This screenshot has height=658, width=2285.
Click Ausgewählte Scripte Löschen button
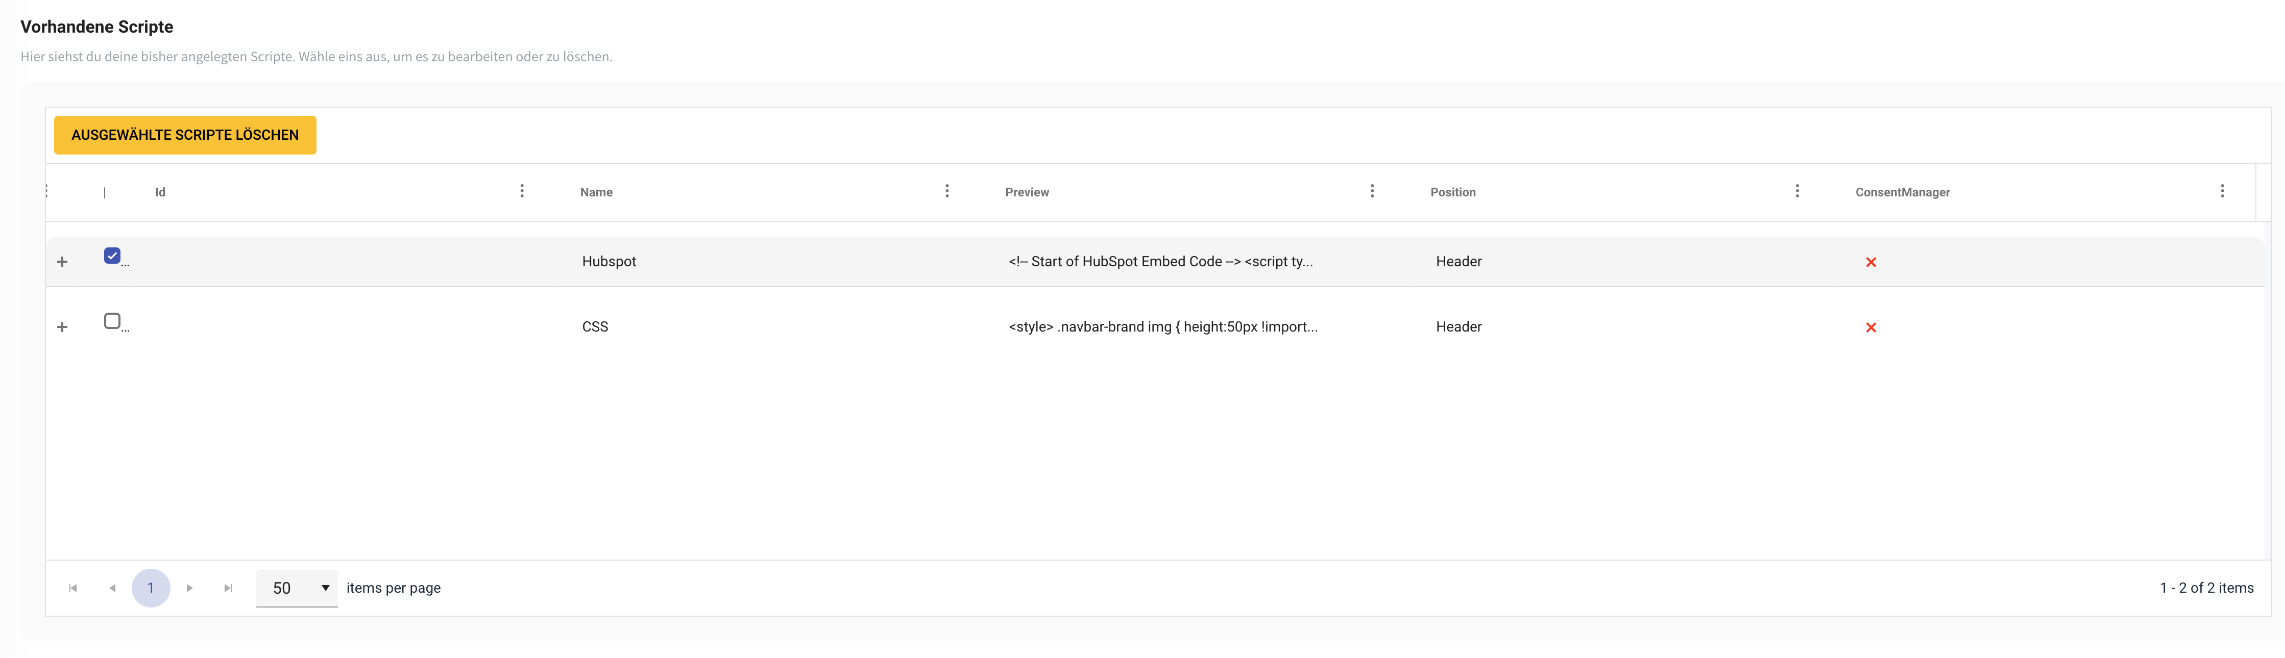point(184,135)
